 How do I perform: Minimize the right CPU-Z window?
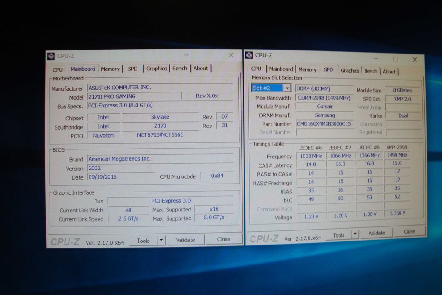tap(376, 59)
